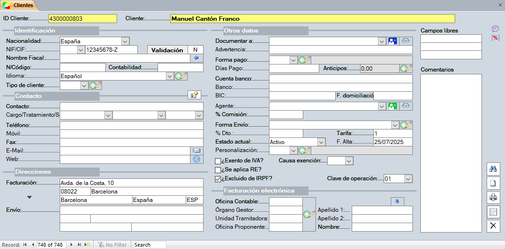505x249 pixels.
Task: Open the Clave de operación dropdown
Action: (x=408, y=179)
